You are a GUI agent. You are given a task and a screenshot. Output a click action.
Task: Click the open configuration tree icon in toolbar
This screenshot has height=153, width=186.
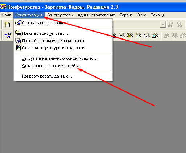point(8,36)
